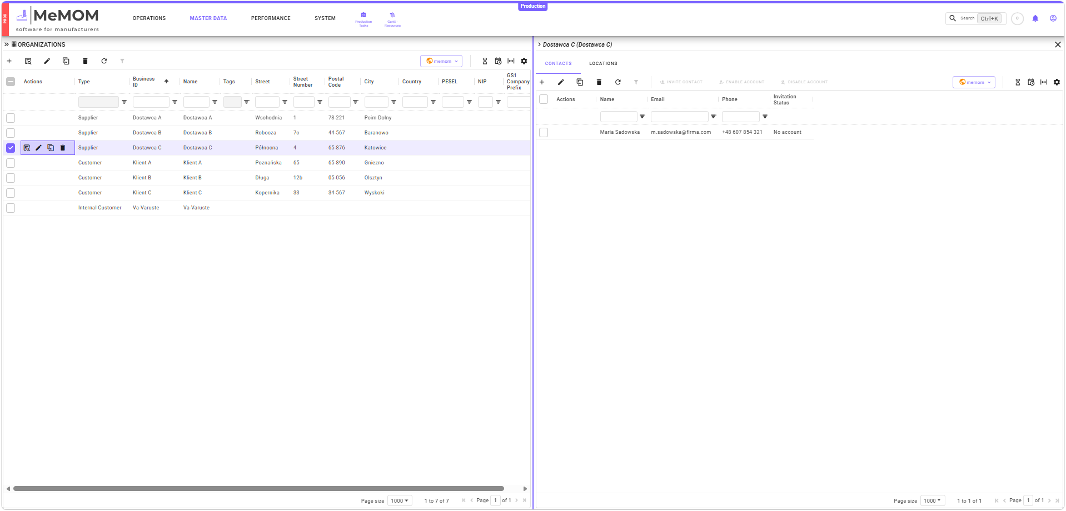
Task: Click the copy icon in Contacts toolbar
Action: [x=580, y=82]
